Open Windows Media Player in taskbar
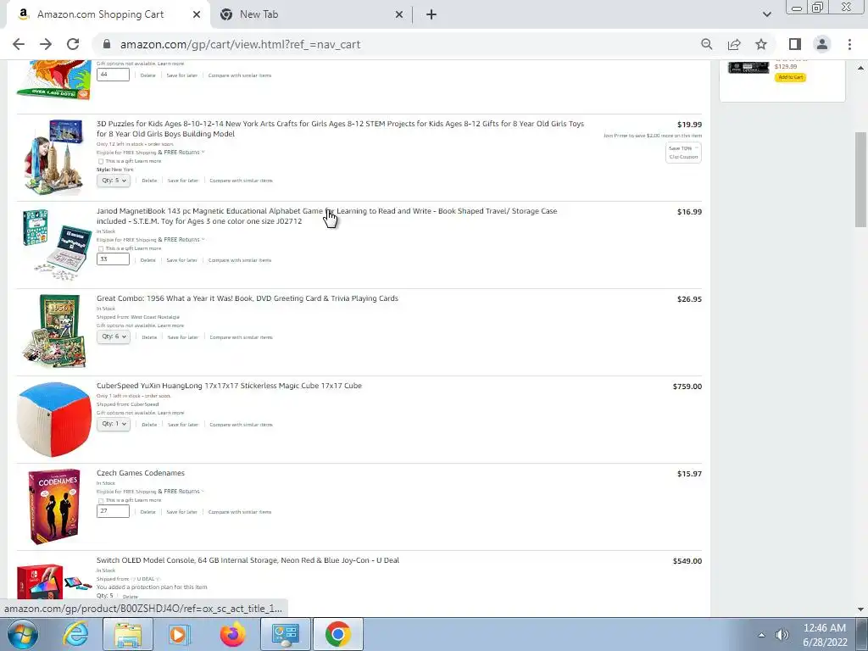This screenshot has height=651, width=868. 180,634
